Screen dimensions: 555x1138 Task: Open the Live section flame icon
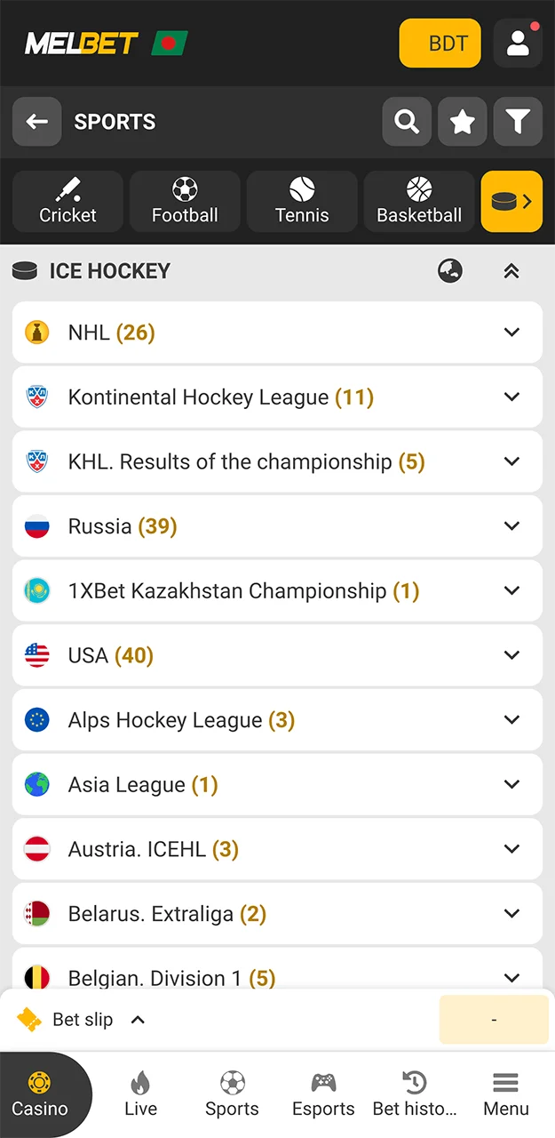pyautogui.click(x=140, y=1094)
